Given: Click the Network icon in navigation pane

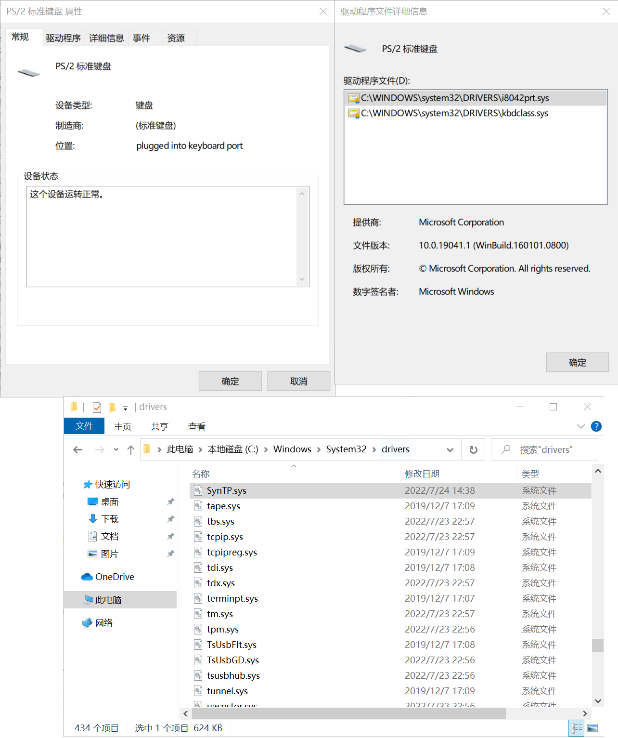Looking at the screenshot, I should click(87, 623).
